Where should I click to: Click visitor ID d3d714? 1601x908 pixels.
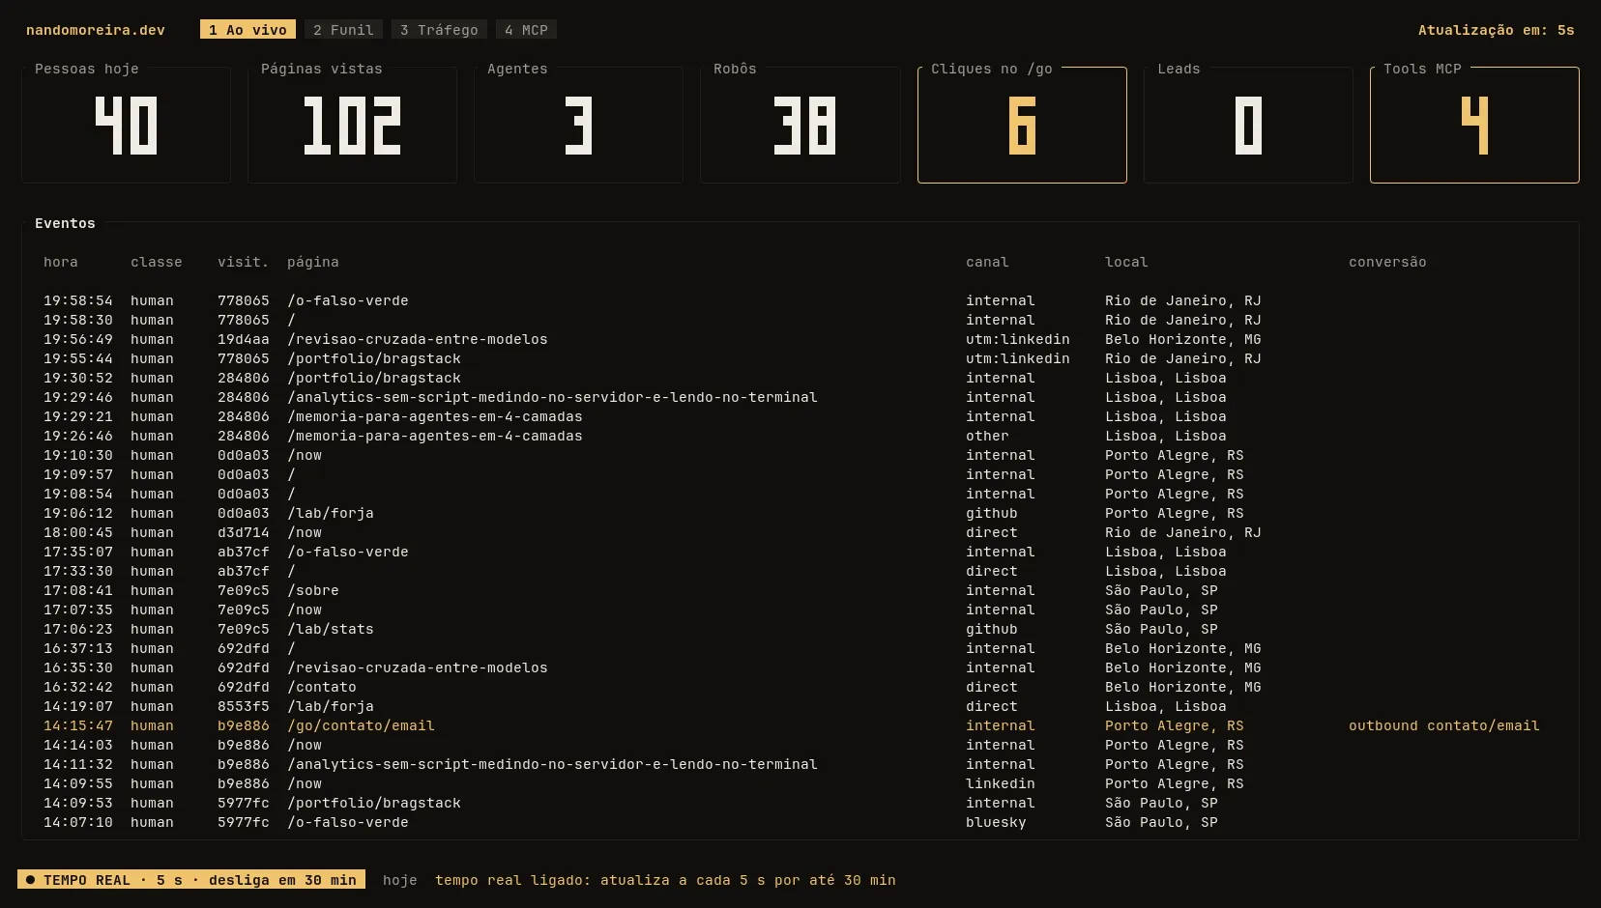click(x=244, y=532)
